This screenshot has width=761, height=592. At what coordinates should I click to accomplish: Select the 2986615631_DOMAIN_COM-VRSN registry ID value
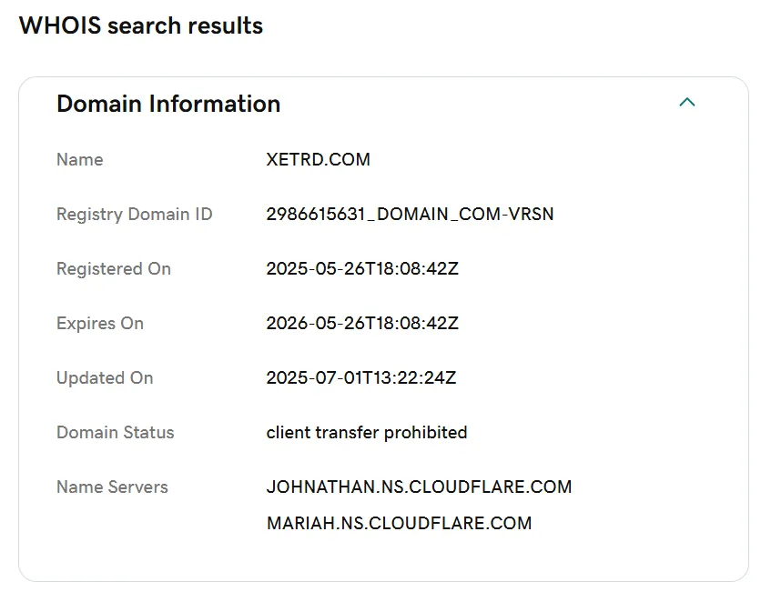pos(410,215)
